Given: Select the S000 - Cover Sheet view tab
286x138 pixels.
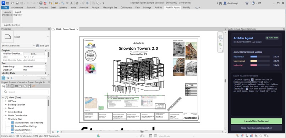Looking at the screenshot, I should point(65,29).
